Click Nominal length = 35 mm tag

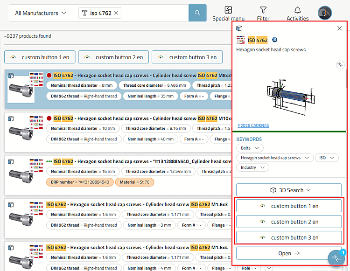click(150, 96)
